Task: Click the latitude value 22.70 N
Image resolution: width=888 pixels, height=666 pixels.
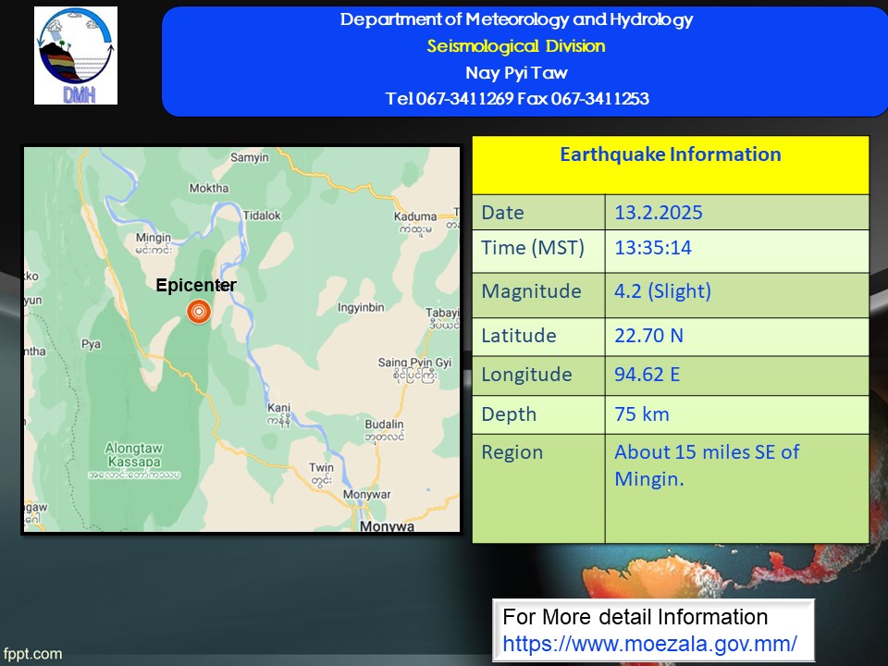Action: [648, 335]
